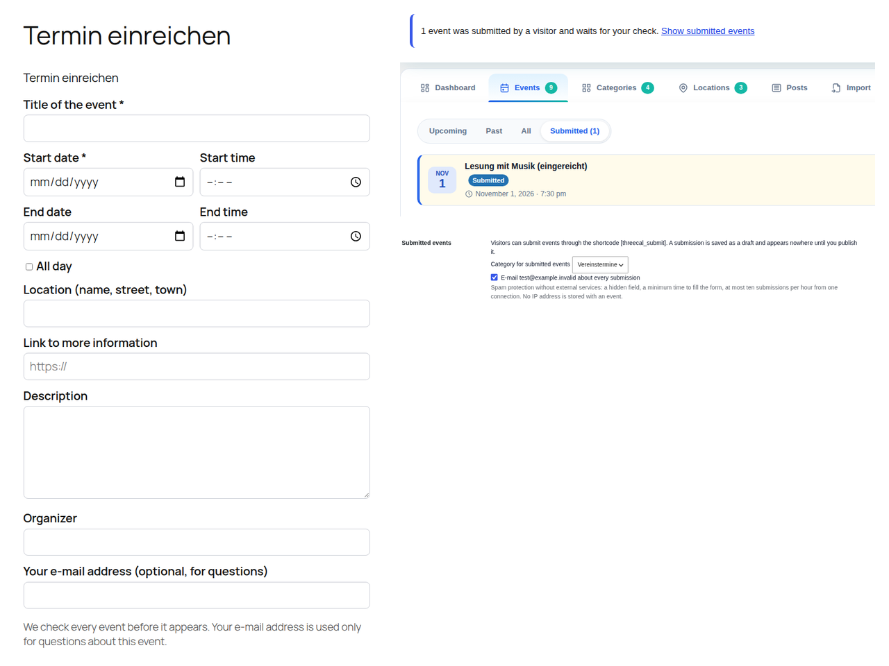Viewport: 889px width, 666px height.
Task: Click the Locations pin icon
Action: (x=683, y=88)
